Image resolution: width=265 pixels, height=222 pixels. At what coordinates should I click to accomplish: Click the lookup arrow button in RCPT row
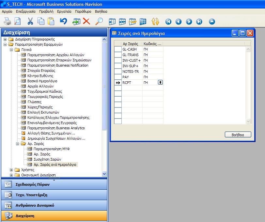click(x=160, y=82)
